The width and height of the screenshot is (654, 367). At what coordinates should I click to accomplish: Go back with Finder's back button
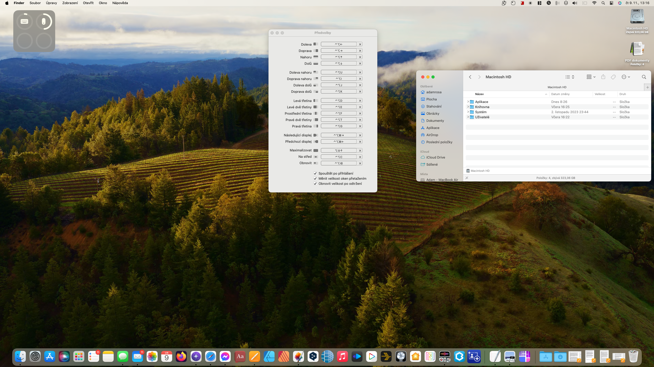coord(470,77)
